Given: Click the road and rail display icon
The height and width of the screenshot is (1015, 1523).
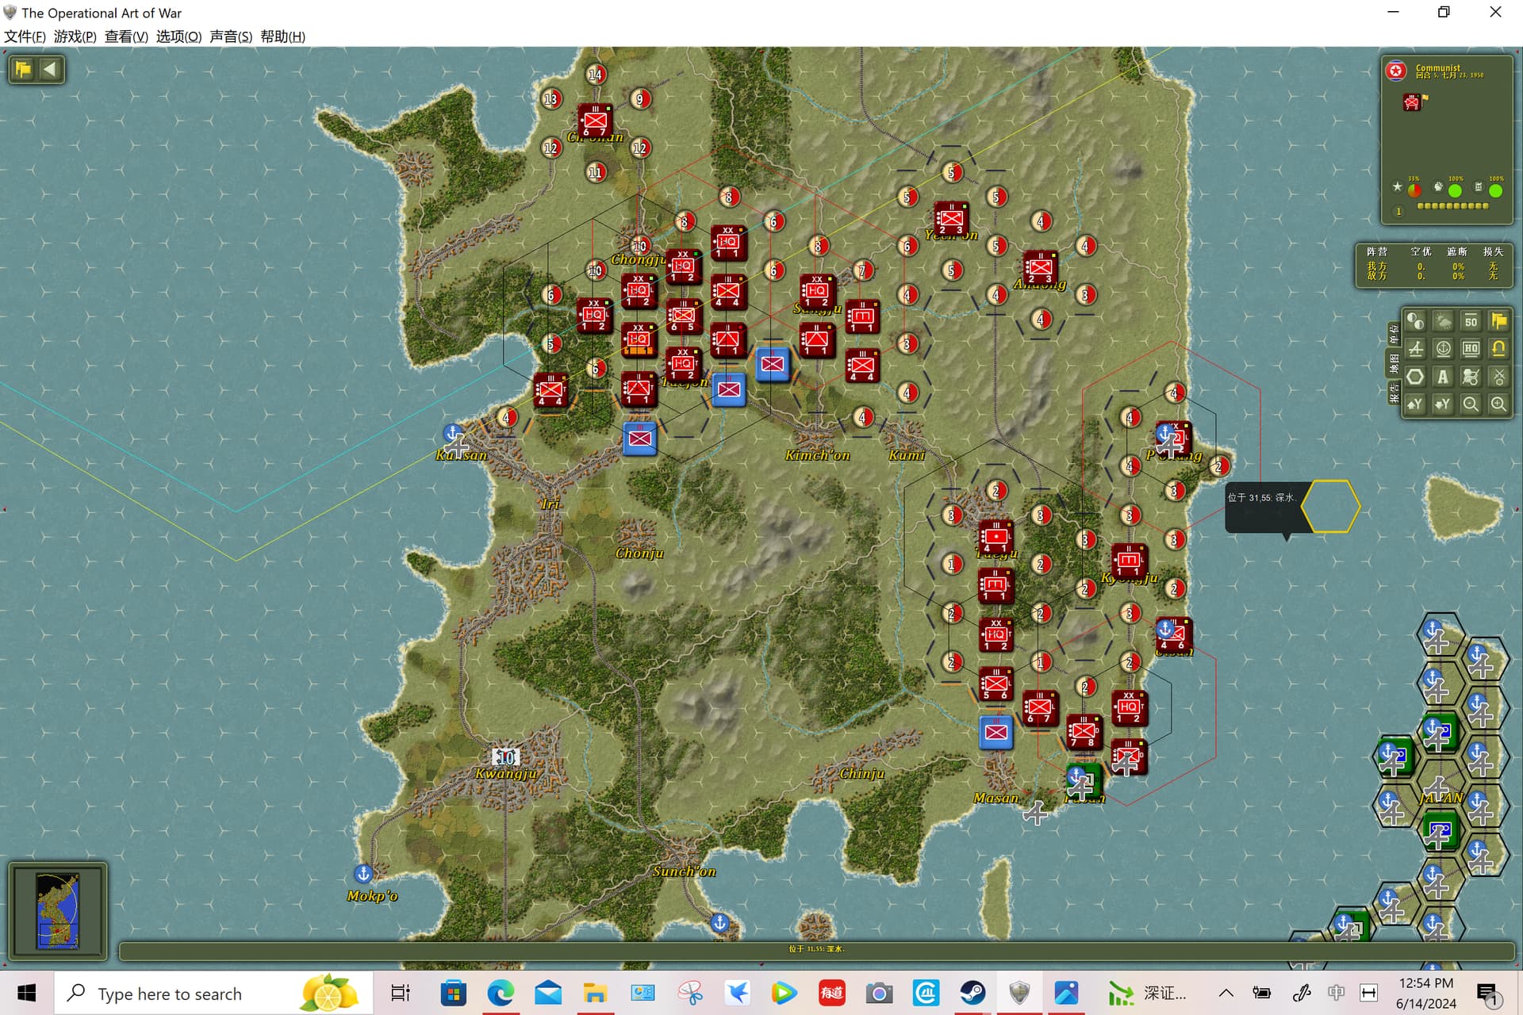Looking at the screenshot, I should [1415, 349].
